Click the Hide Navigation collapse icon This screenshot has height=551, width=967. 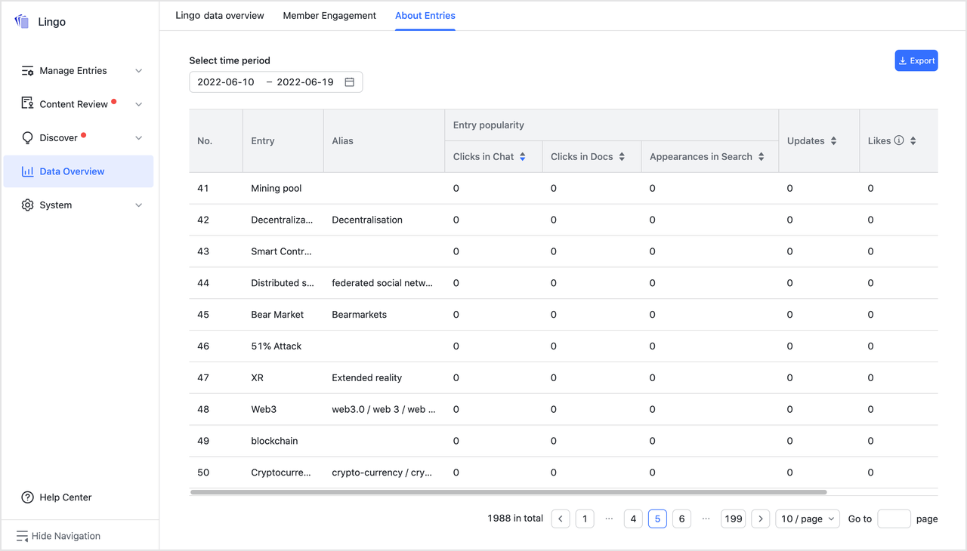22,536
